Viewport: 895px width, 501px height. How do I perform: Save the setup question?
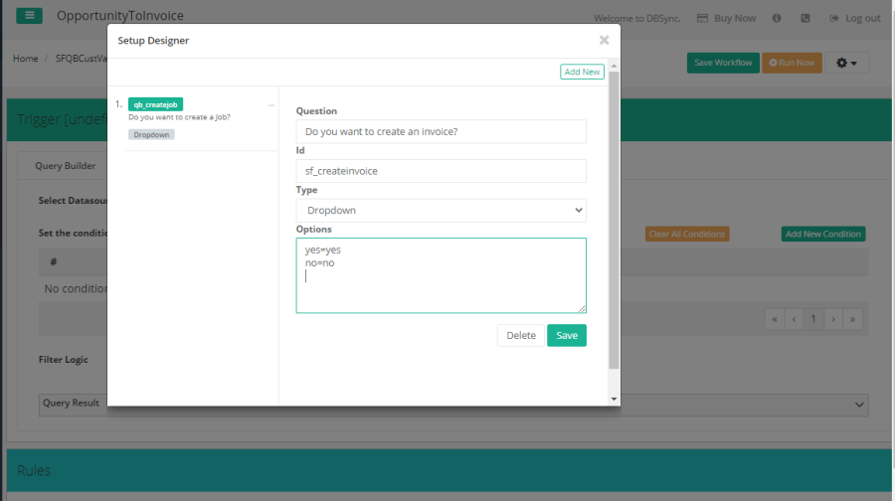[x=566, y=336]
